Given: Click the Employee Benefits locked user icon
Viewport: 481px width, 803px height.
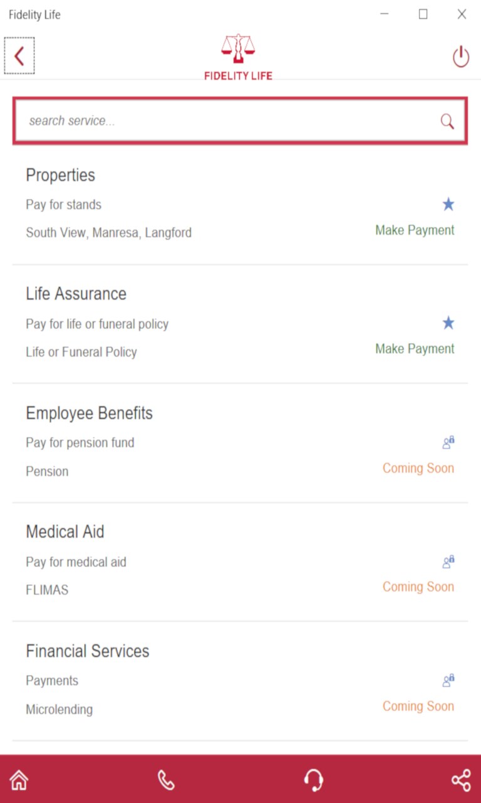Looking at the screenshot, I should [448, 442].
